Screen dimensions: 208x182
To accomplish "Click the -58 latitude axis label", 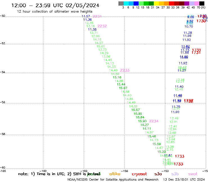I will point(3,134).
